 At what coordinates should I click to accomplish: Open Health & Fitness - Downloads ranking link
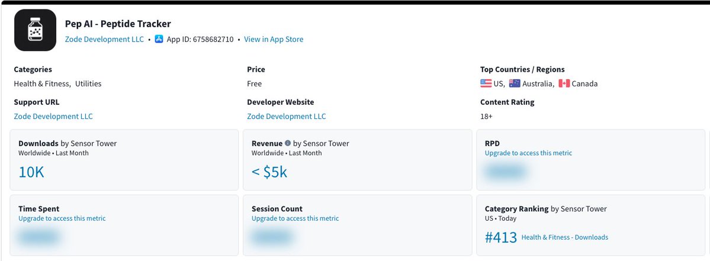pyautogui.click(x=565, y=237)
